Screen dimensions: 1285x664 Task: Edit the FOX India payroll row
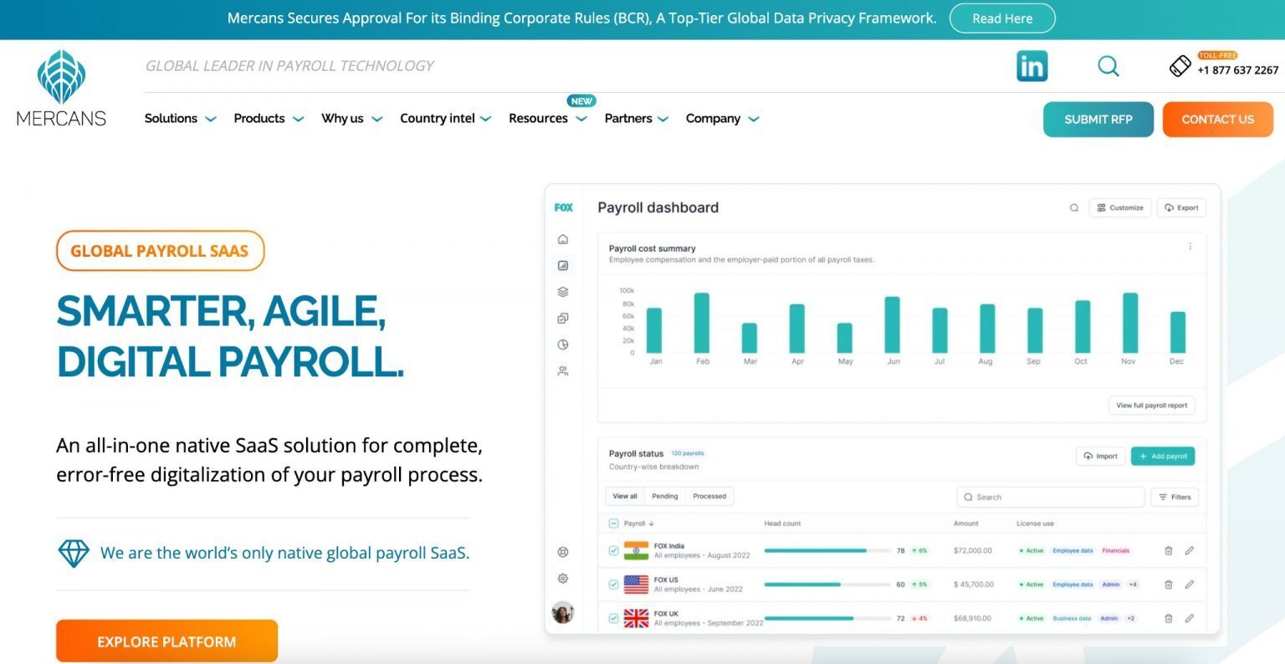[1190, 550]
